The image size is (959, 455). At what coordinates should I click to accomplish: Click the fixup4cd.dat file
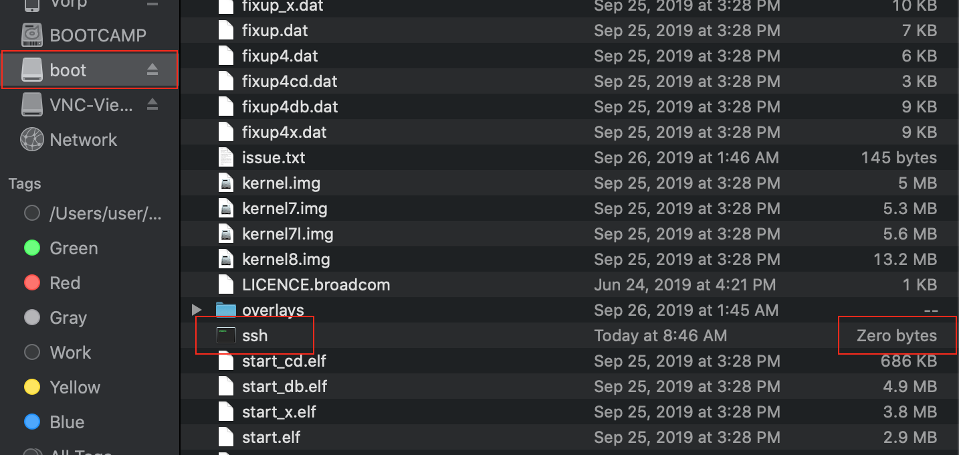point(290,81)
